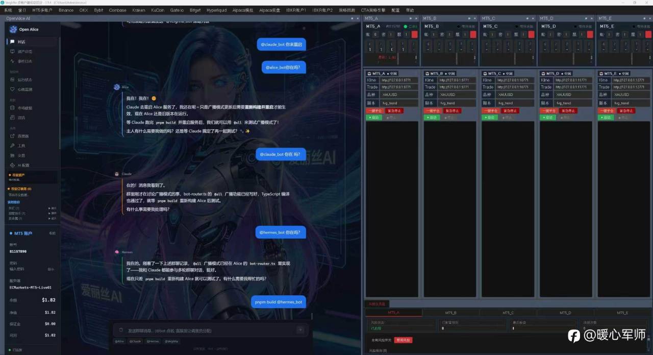Open the 心跳监测 heart icon
This screenshot has height=355, width=653.
[12, 89]
